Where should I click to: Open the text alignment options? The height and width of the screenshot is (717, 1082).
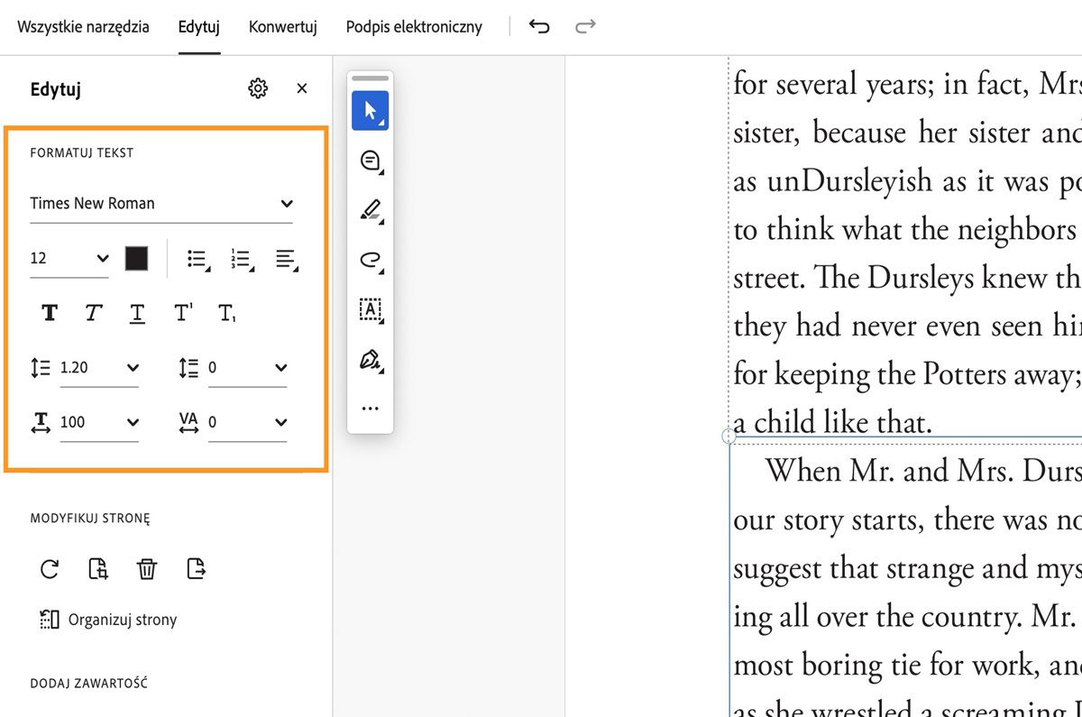pyautogui.click(x=285, y=259)
